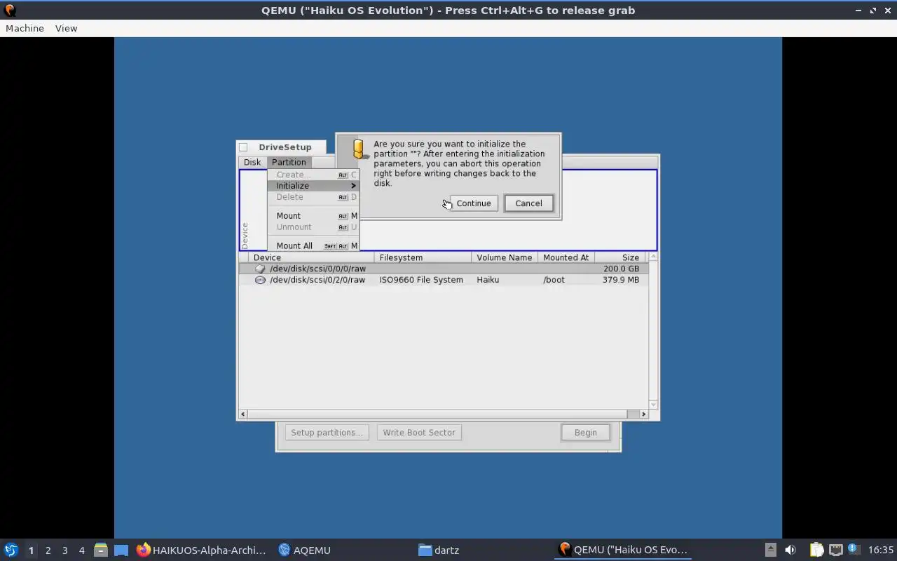Viewport: 897px width, 561px height.
Task: Open the QEMU Machine menu
Action: [25, 28]
